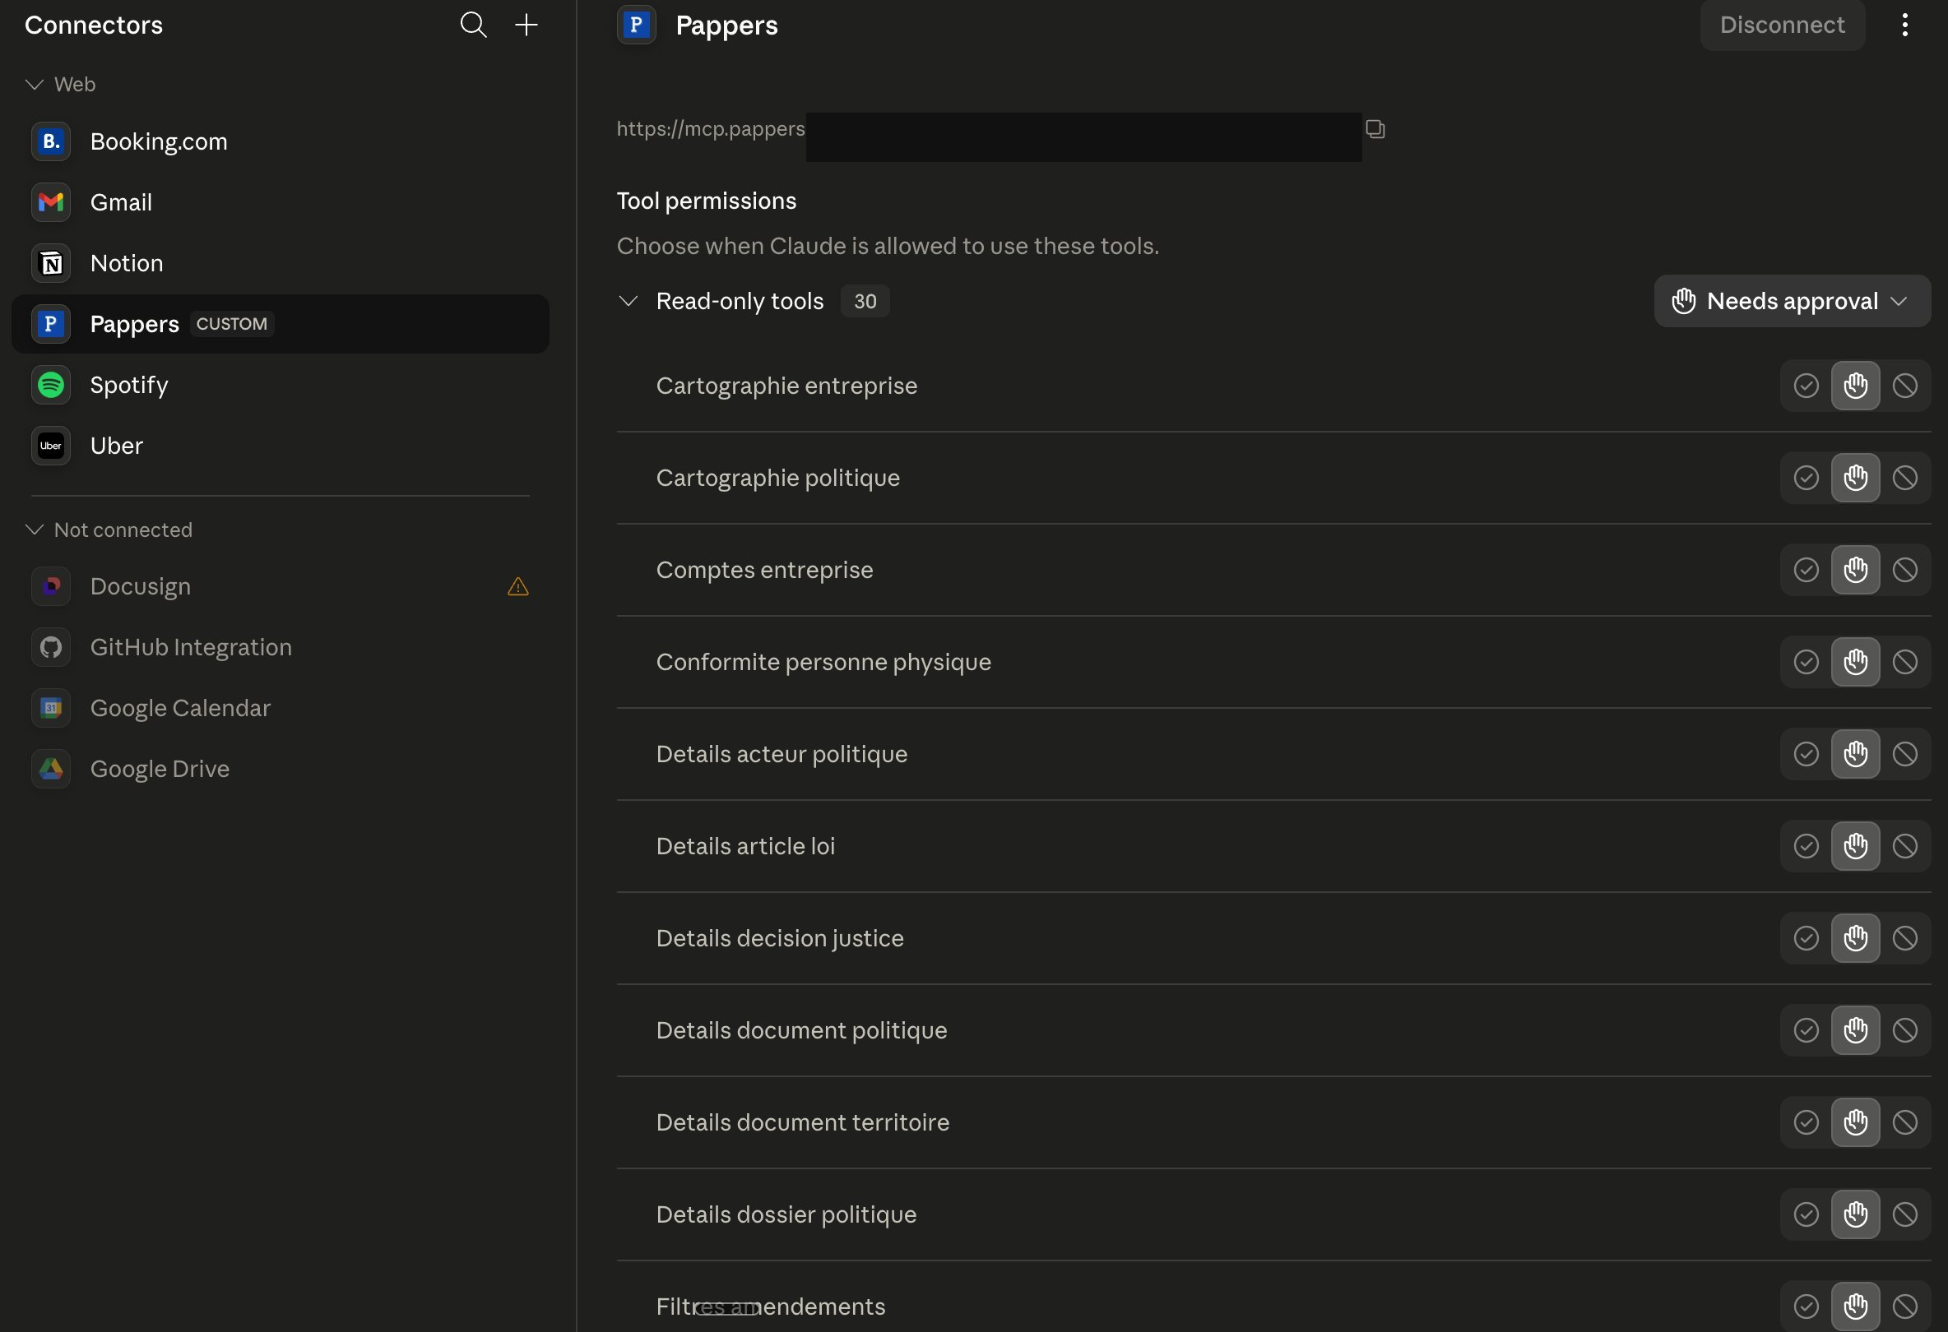Select Booking.com connector
This screenshot has width=1948, height=1332.
pyautogui.click(x=280, y=141)
